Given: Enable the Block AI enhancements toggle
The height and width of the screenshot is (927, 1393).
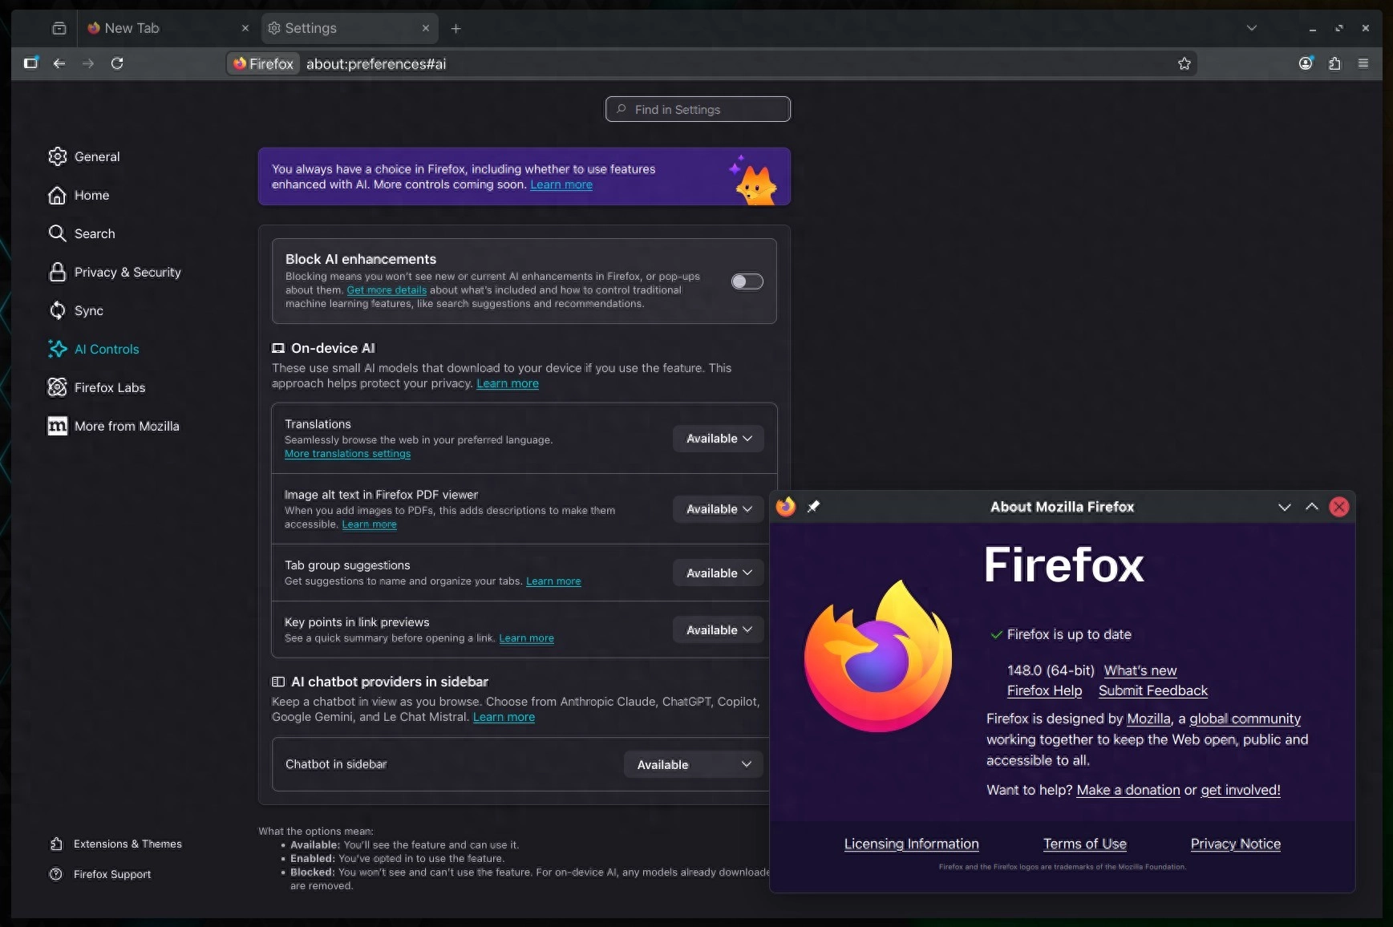Looking at the screenshot, I should 747,281.
